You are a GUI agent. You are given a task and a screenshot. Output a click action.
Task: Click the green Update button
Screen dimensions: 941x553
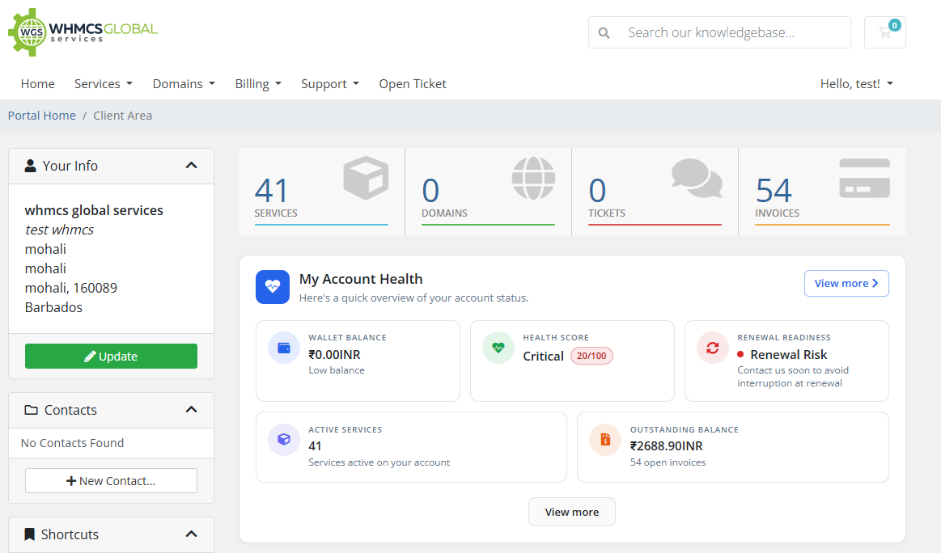click(111, 357)
